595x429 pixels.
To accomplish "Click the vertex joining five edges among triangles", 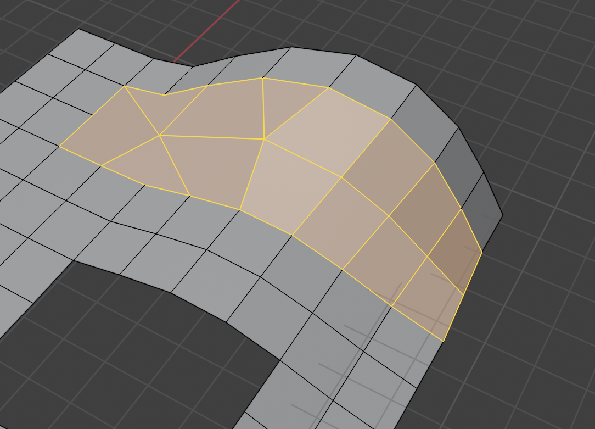I will point(160,135).
